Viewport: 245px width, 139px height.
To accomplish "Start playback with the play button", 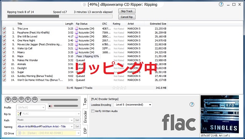I will [x=28, y=99].
